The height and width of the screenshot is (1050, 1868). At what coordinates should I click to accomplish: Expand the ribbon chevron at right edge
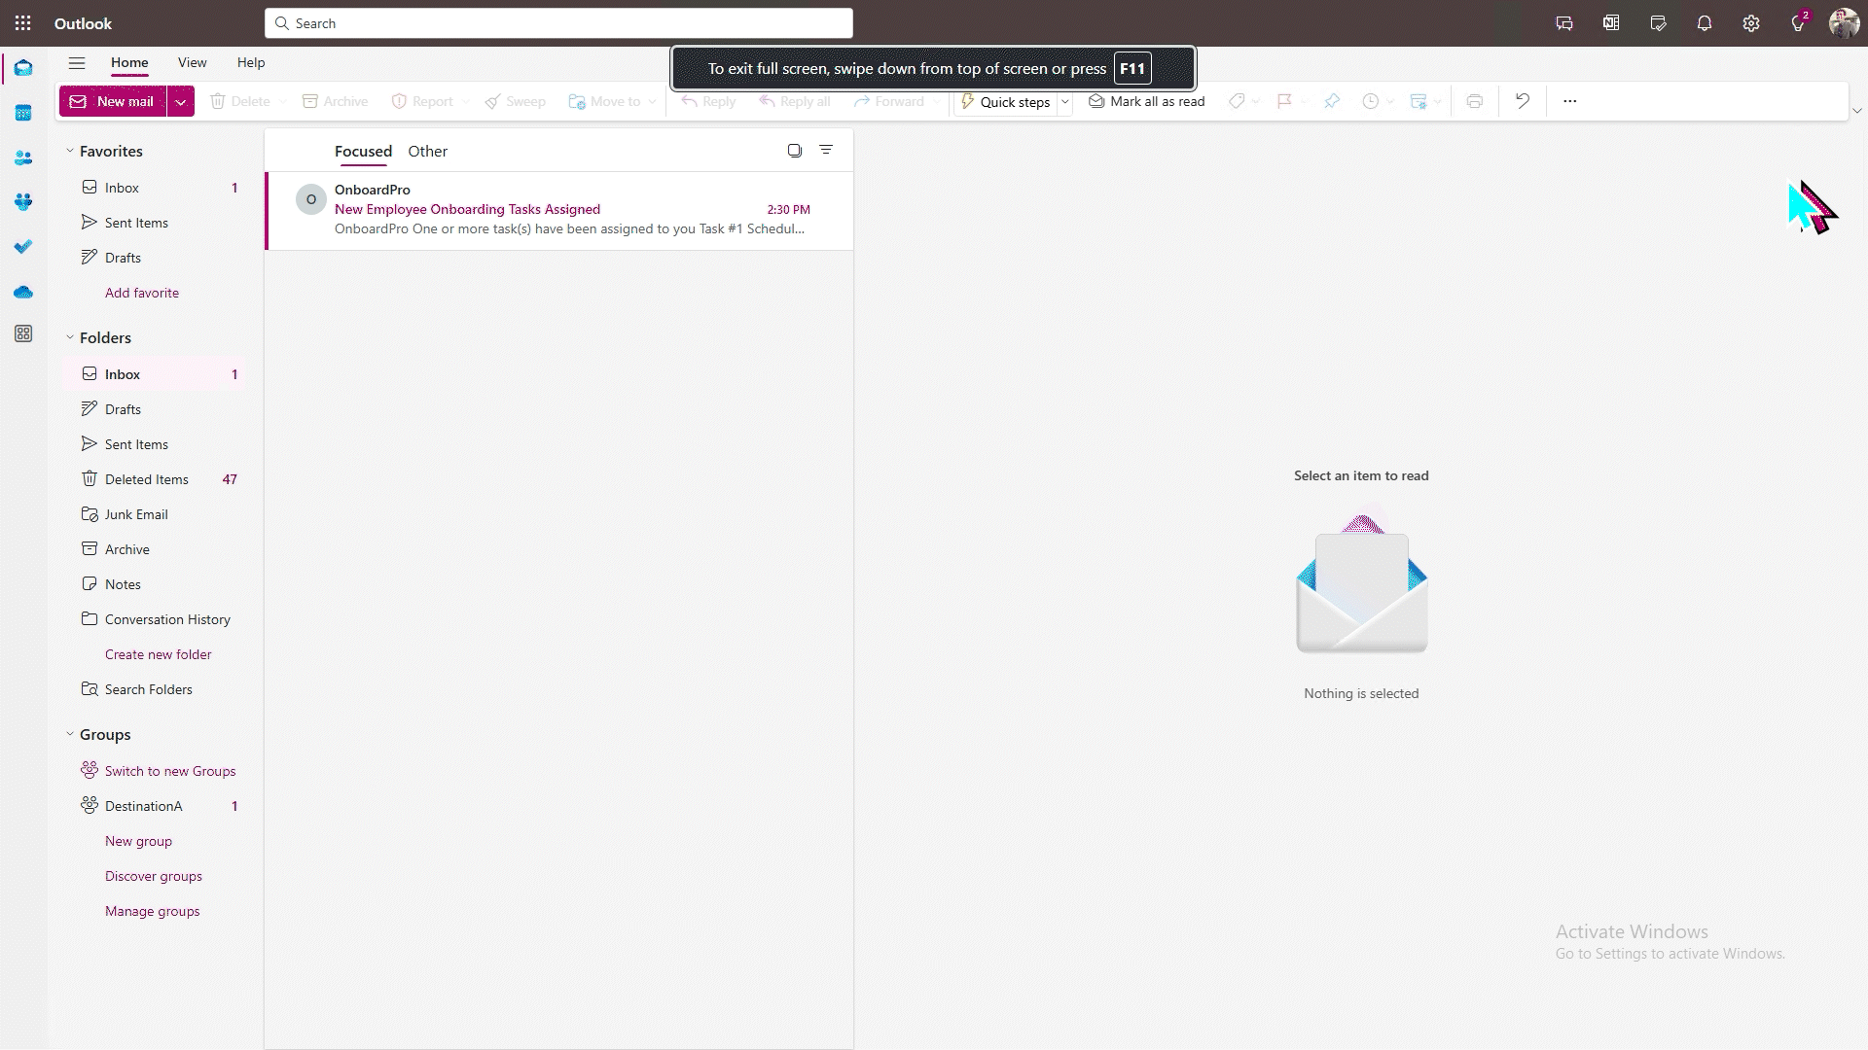(x=1856, y=111)
